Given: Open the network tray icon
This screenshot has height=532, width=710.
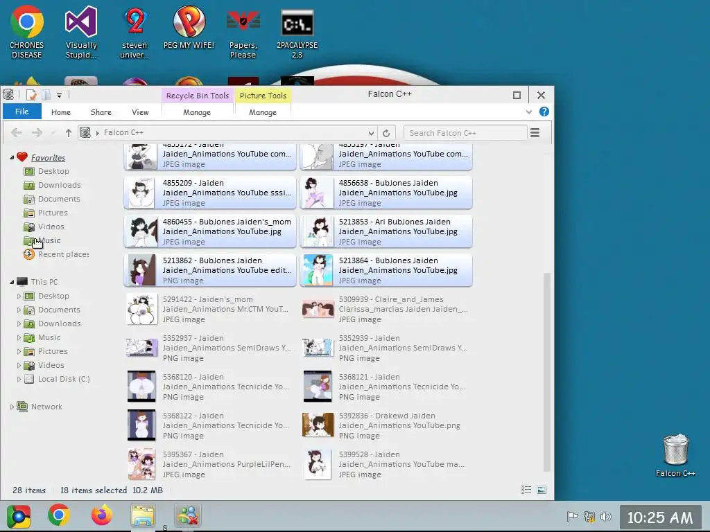Looking at the screenshot, I should (x=589, y=516).
